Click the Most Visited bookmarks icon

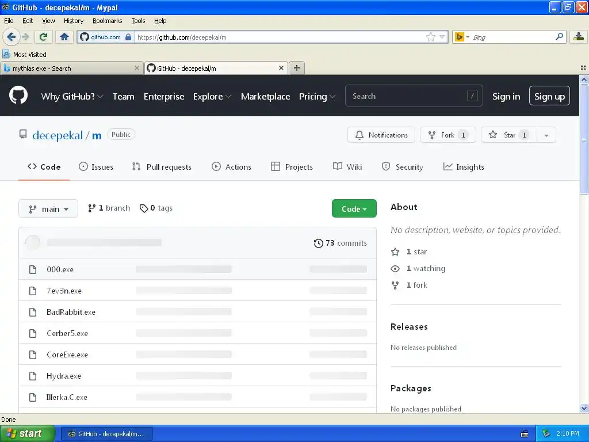pyautogui.click(x=6, y=54)
